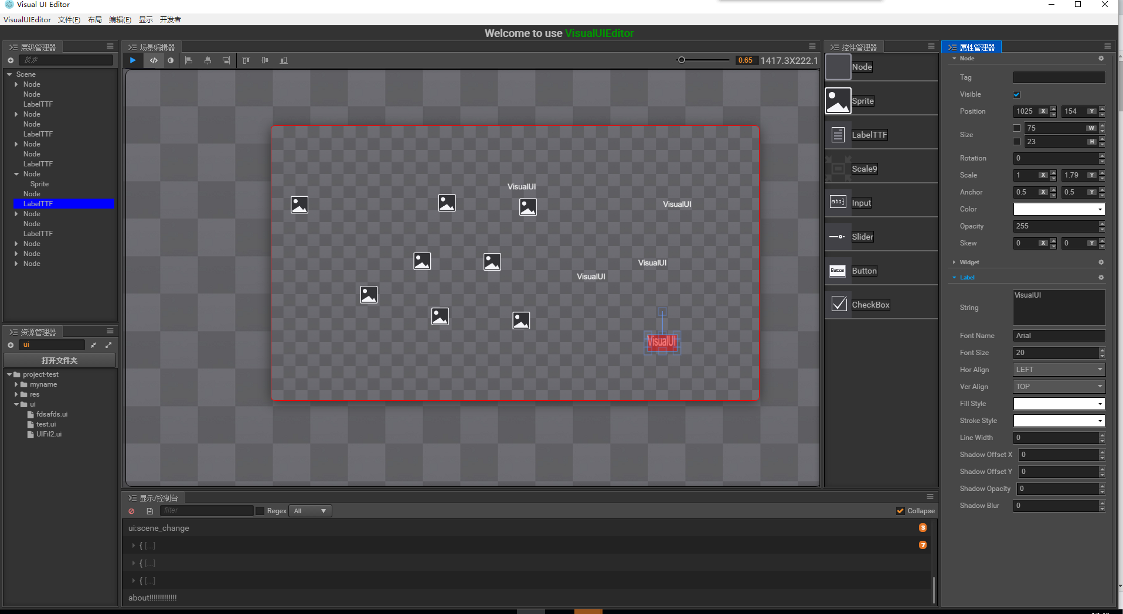
Task: Click the console filter text field
Action: coord(207,511)
